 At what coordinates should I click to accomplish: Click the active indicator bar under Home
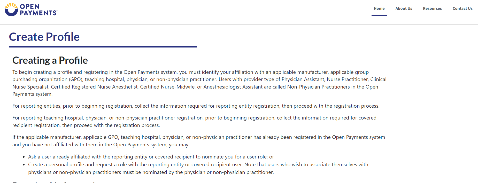(x=379, y=15)
